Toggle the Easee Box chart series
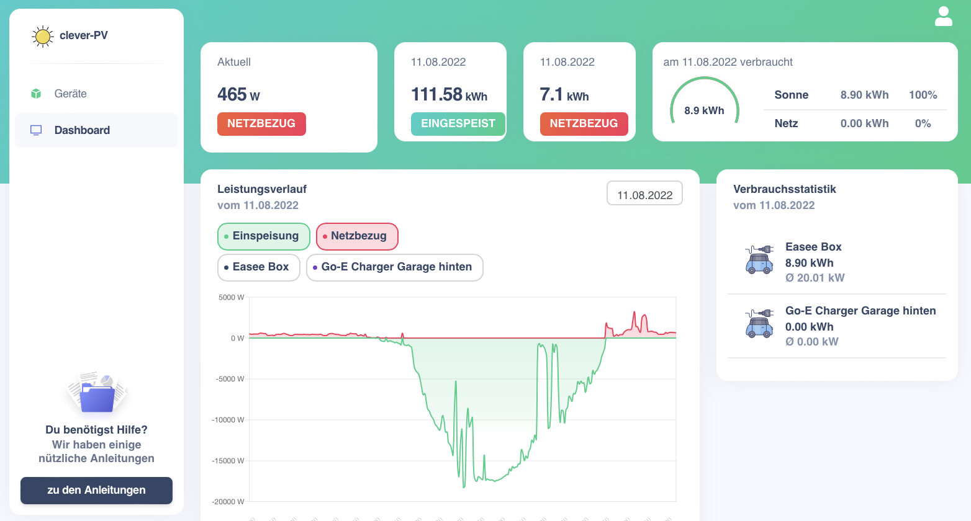The image size is (971, 521). coord(259,267)
